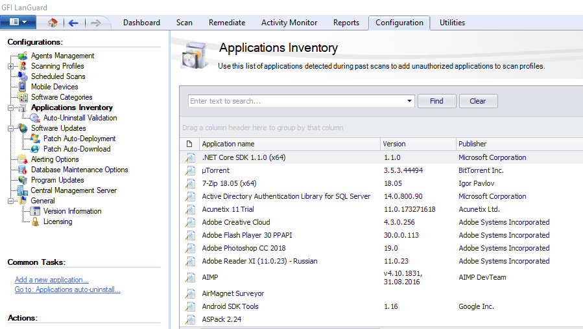Click the Scheduled Scans icon
Viewport: 583px width, 329px height.
pos(23,76)
